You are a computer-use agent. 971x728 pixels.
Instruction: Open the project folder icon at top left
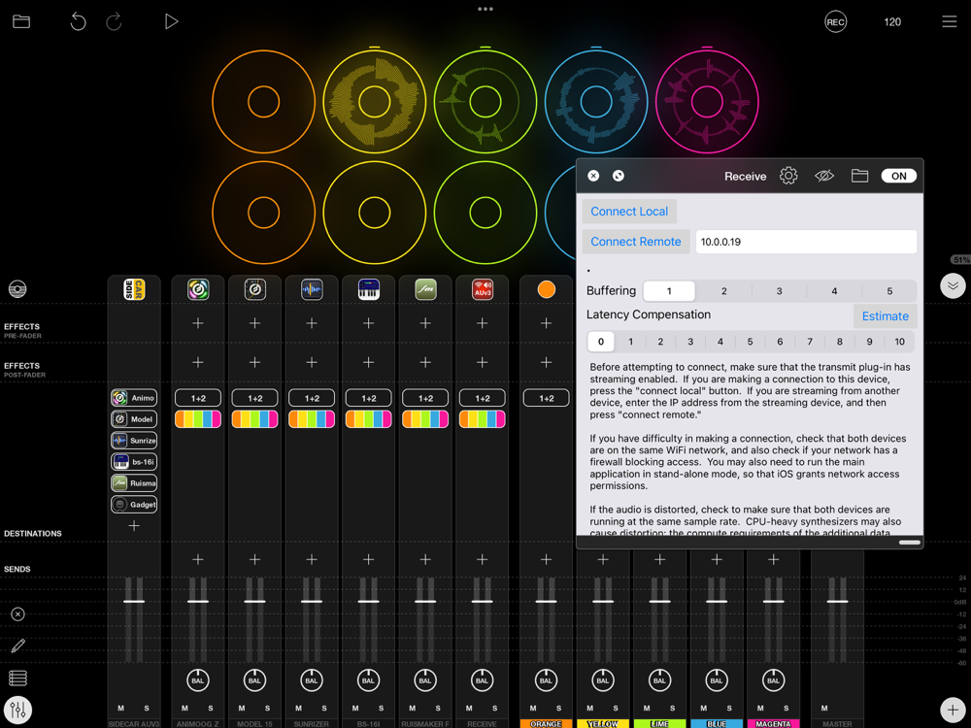pos(21,21)
